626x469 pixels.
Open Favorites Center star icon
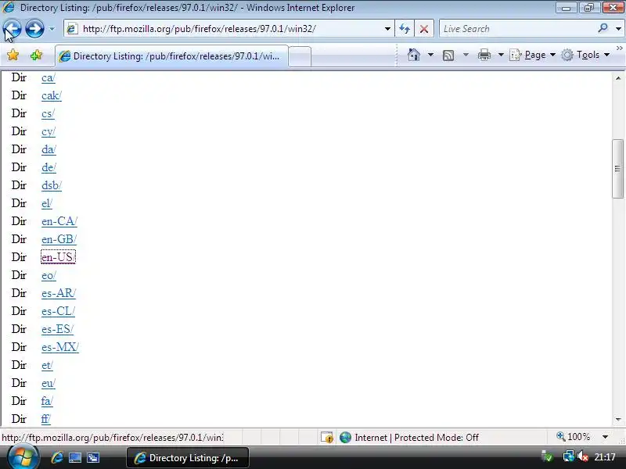pos(13,55)
